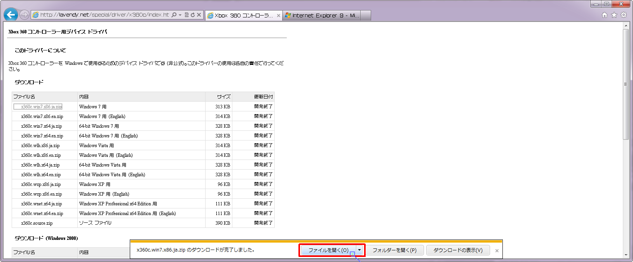
Task: Click the フォルダーを開く(P) button
Action: tap(394, 250)
